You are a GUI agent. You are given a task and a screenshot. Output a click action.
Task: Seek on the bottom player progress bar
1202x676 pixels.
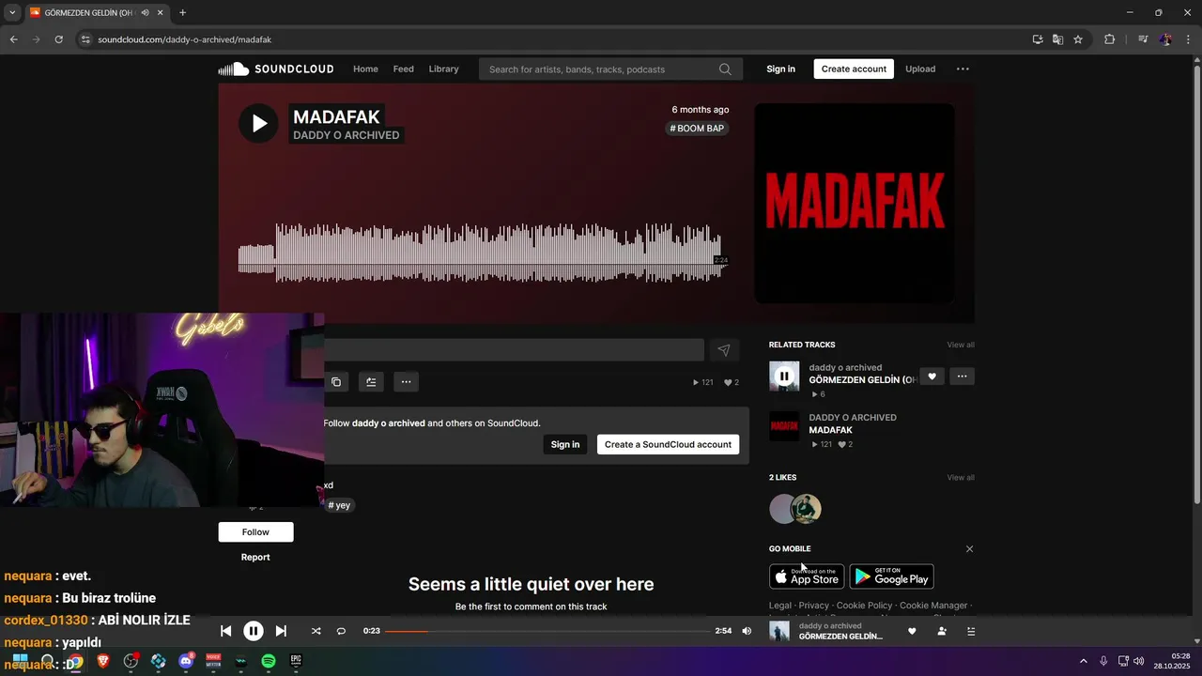547,631
